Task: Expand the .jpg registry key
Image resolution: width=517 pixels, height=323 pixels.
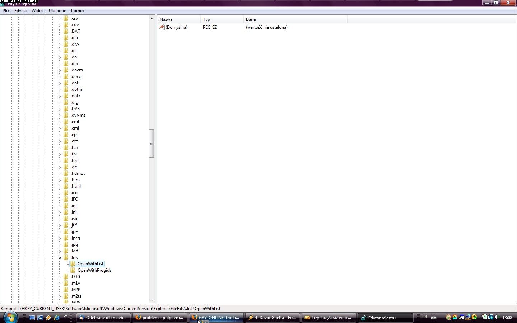Action: coord(60,245)
